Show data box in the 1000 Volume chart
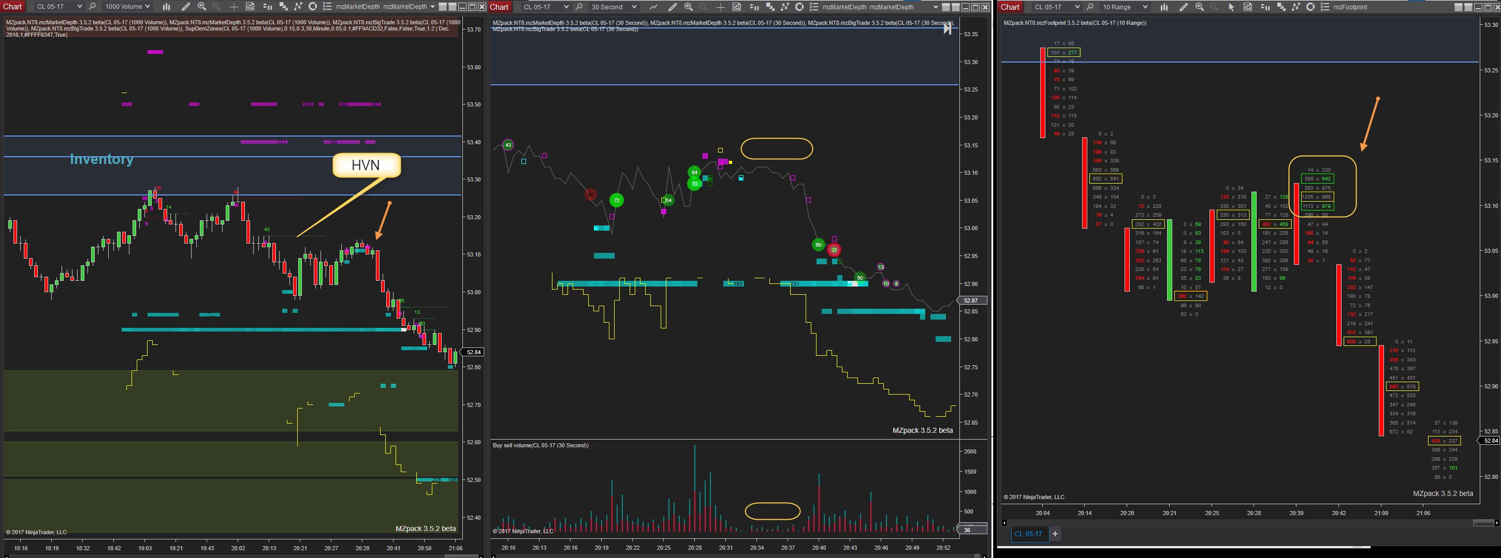 click(x=250, y=6)
